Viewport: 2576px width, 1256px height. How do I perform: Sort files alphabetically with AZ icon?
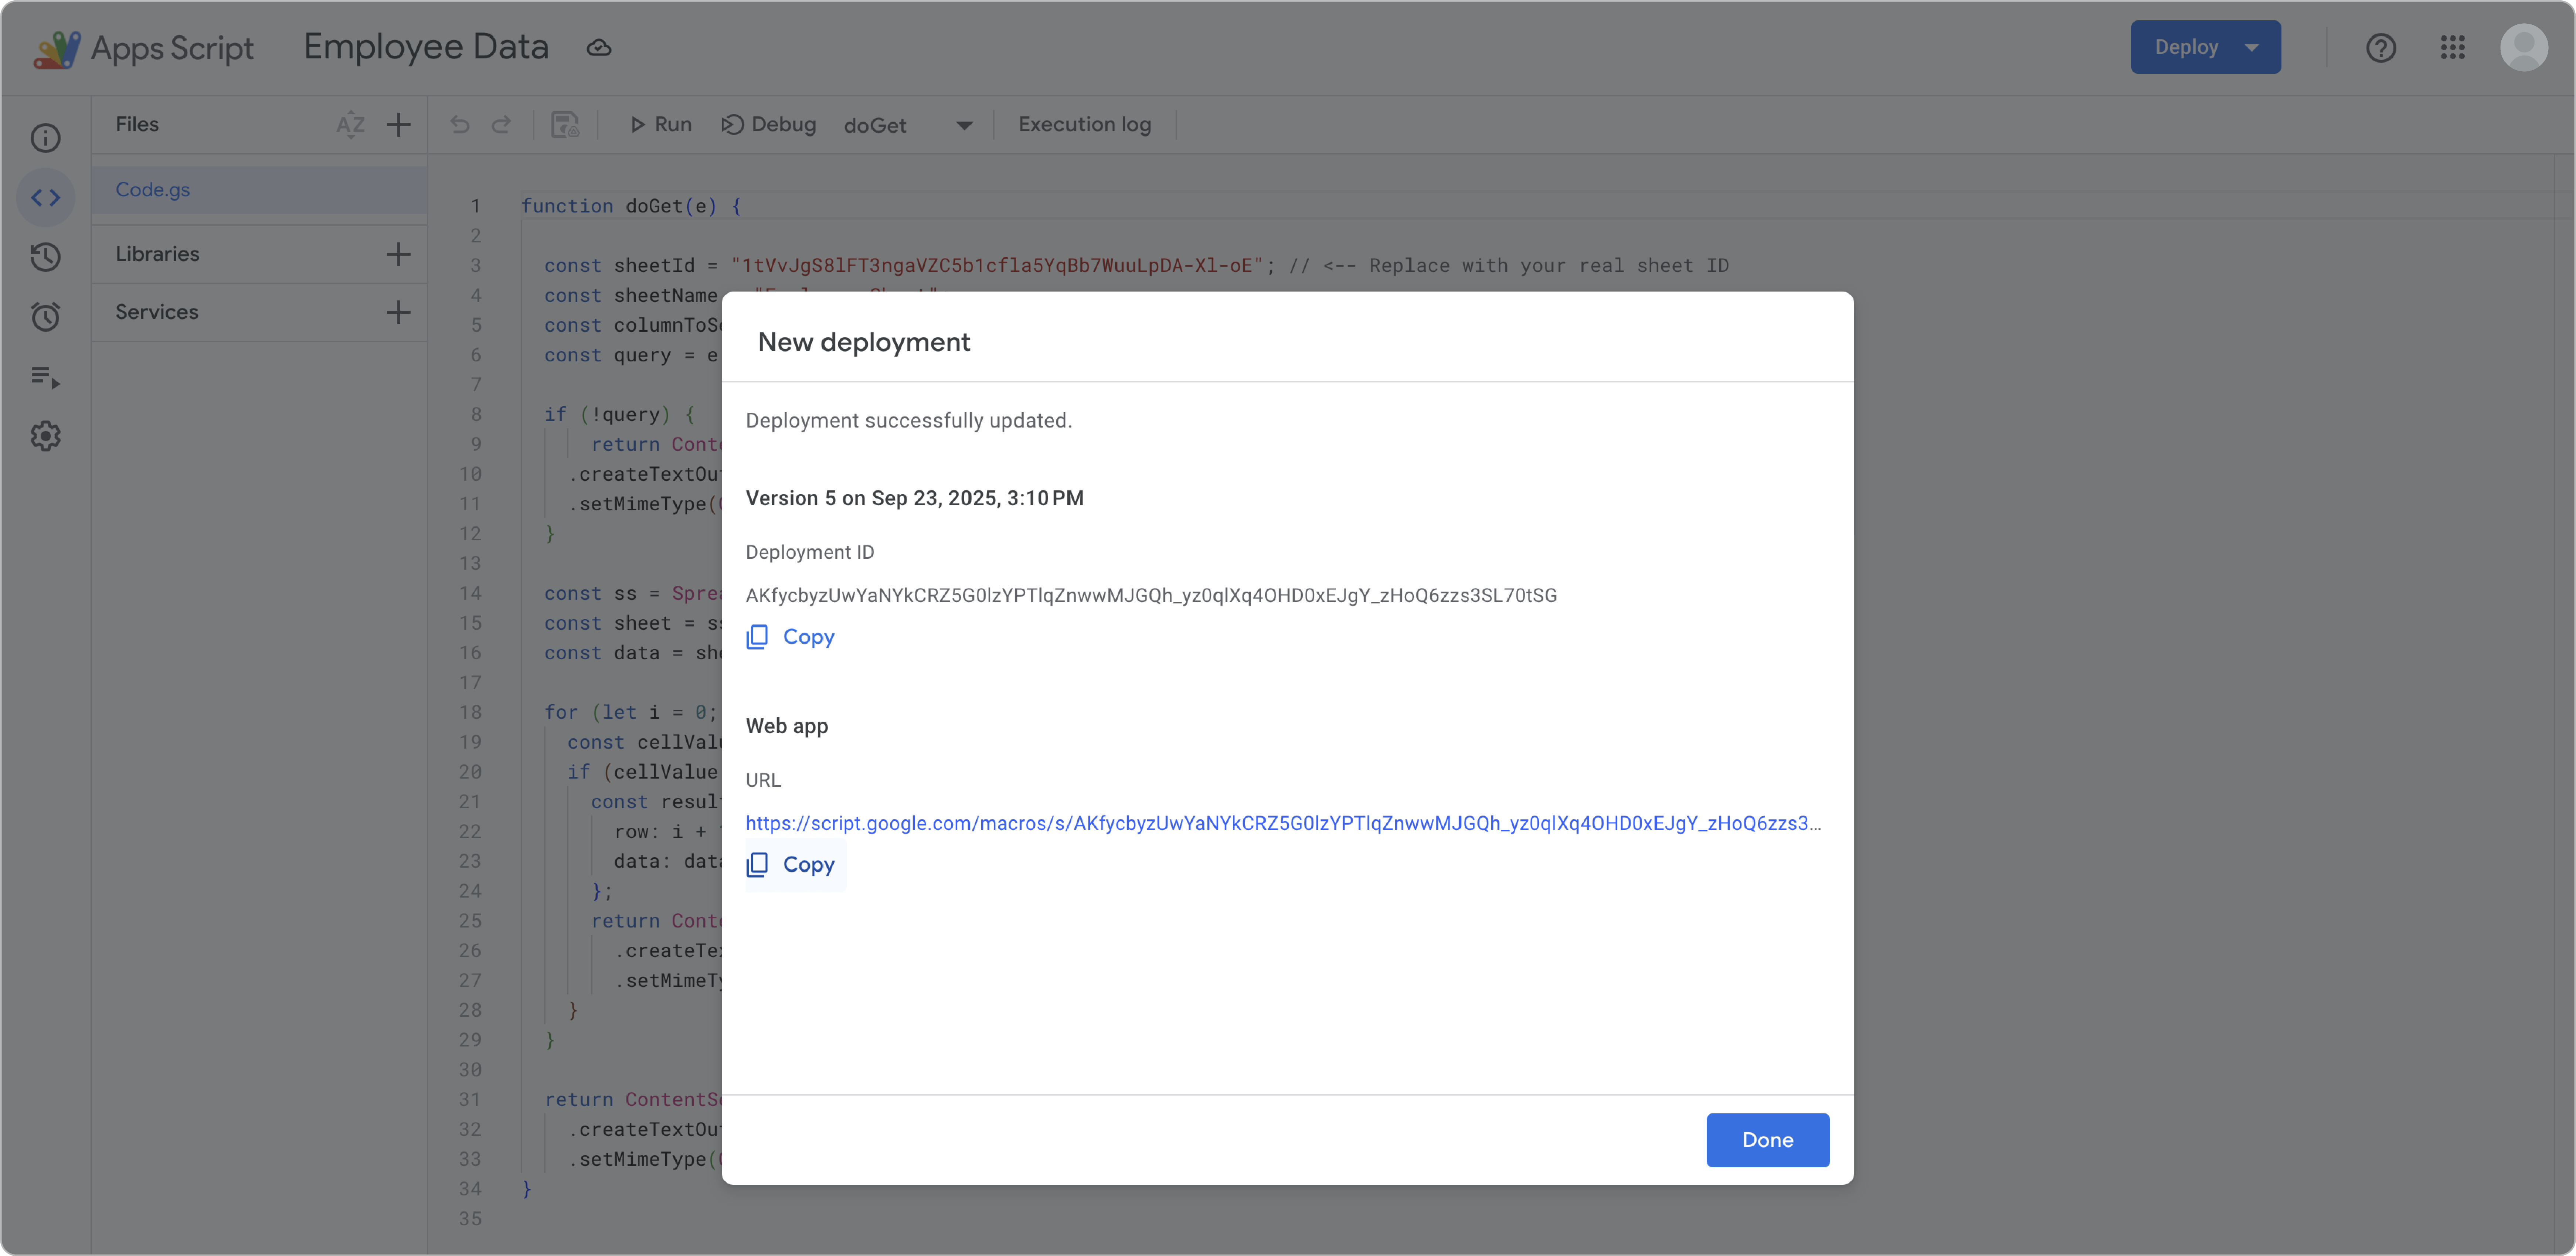click(350, 125)
